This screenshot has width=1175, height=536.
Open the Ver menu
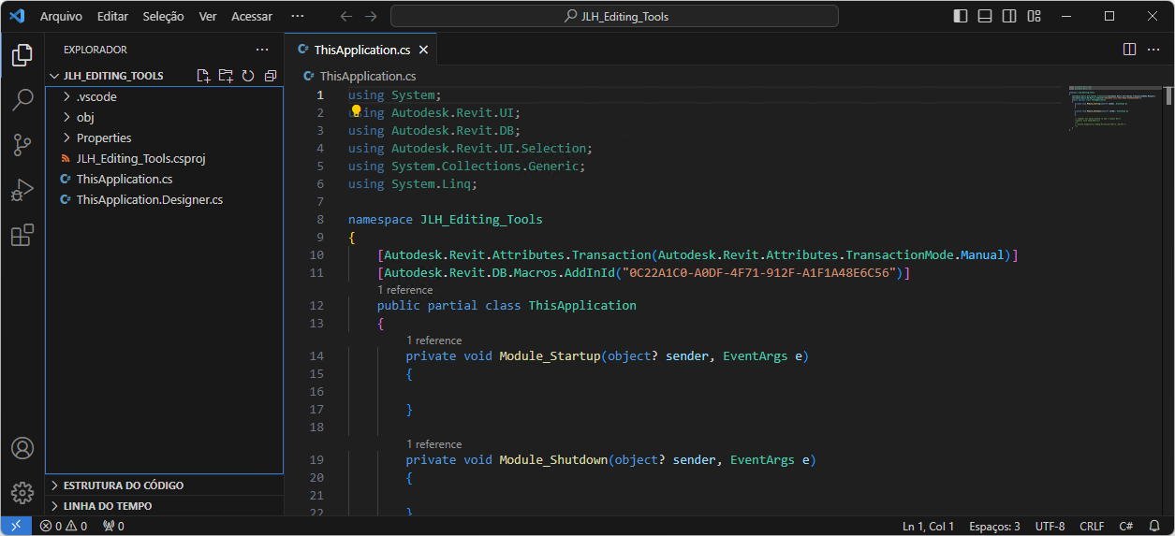coord(208,16)
